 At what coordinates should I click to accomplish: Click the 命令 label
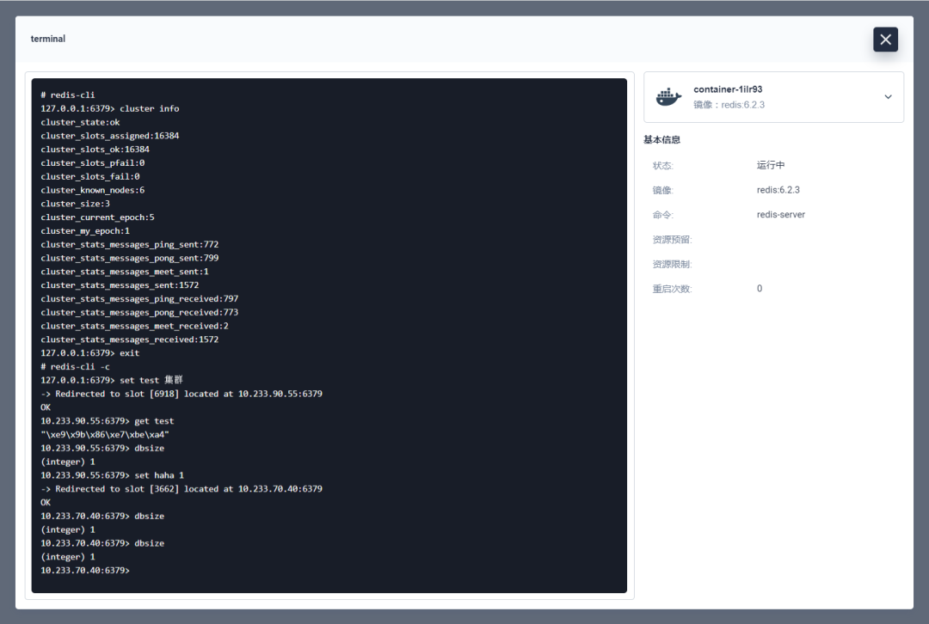point(662,215)
